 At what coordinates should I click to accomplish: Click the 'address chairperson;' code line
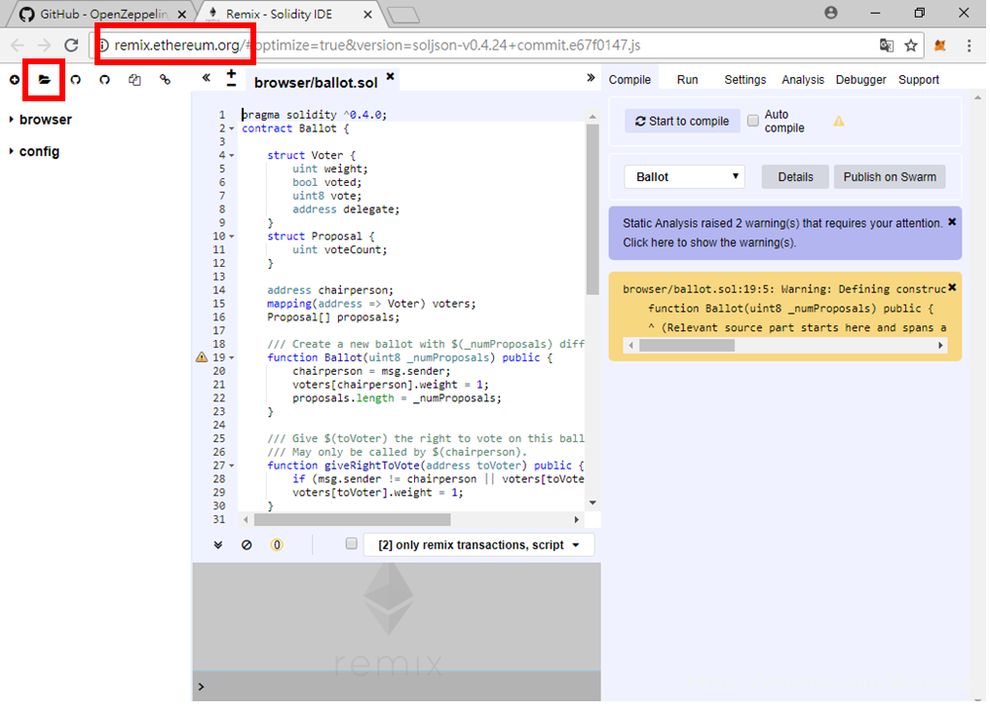point(329,290)
